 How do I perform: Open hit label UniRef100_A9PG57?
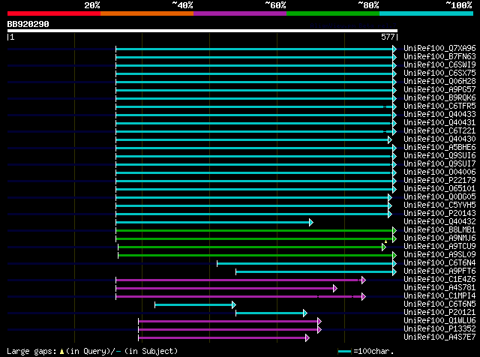pos(439,90)
